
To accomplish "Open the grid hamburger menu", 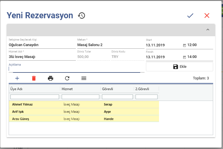I will (84, 78).
